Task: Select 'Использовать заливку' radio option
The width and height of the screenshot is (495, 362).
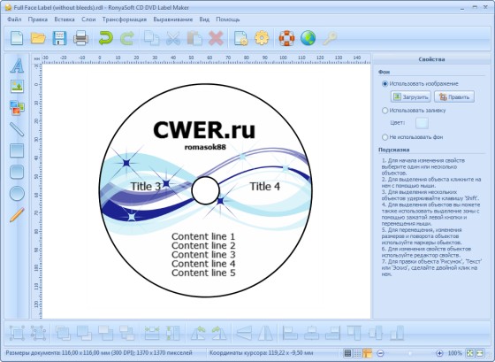Action: 385,111
